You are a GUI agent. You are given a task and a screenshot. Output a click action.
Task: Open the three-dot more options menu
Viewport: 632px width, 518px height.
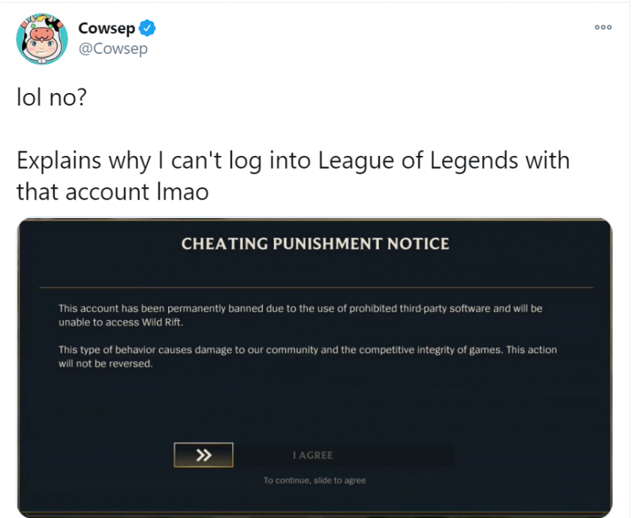603,27
